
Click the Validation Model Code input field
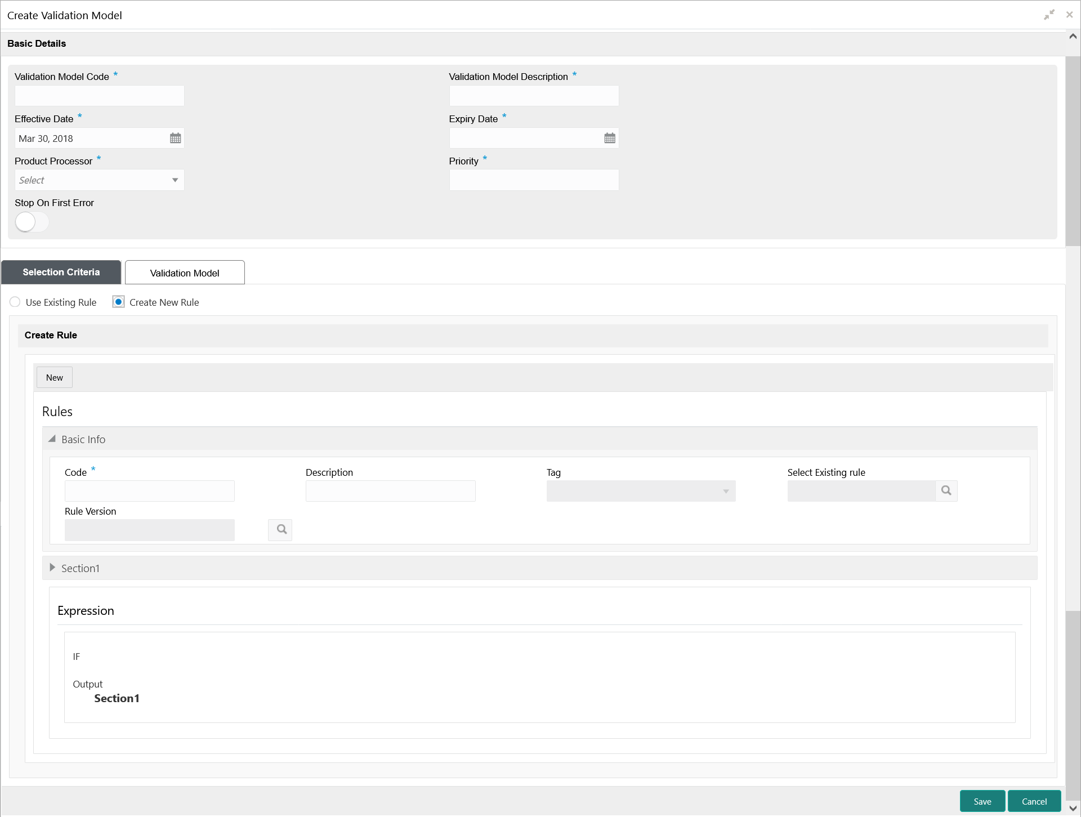(x=99, y=96)
